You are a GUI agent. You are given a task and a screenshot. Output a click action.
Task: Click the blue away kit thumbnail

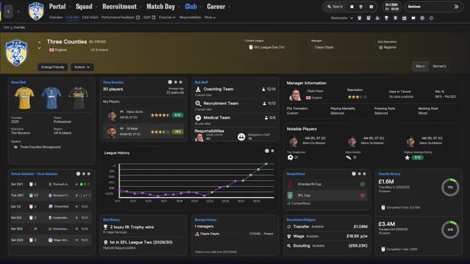coord(51,98)
